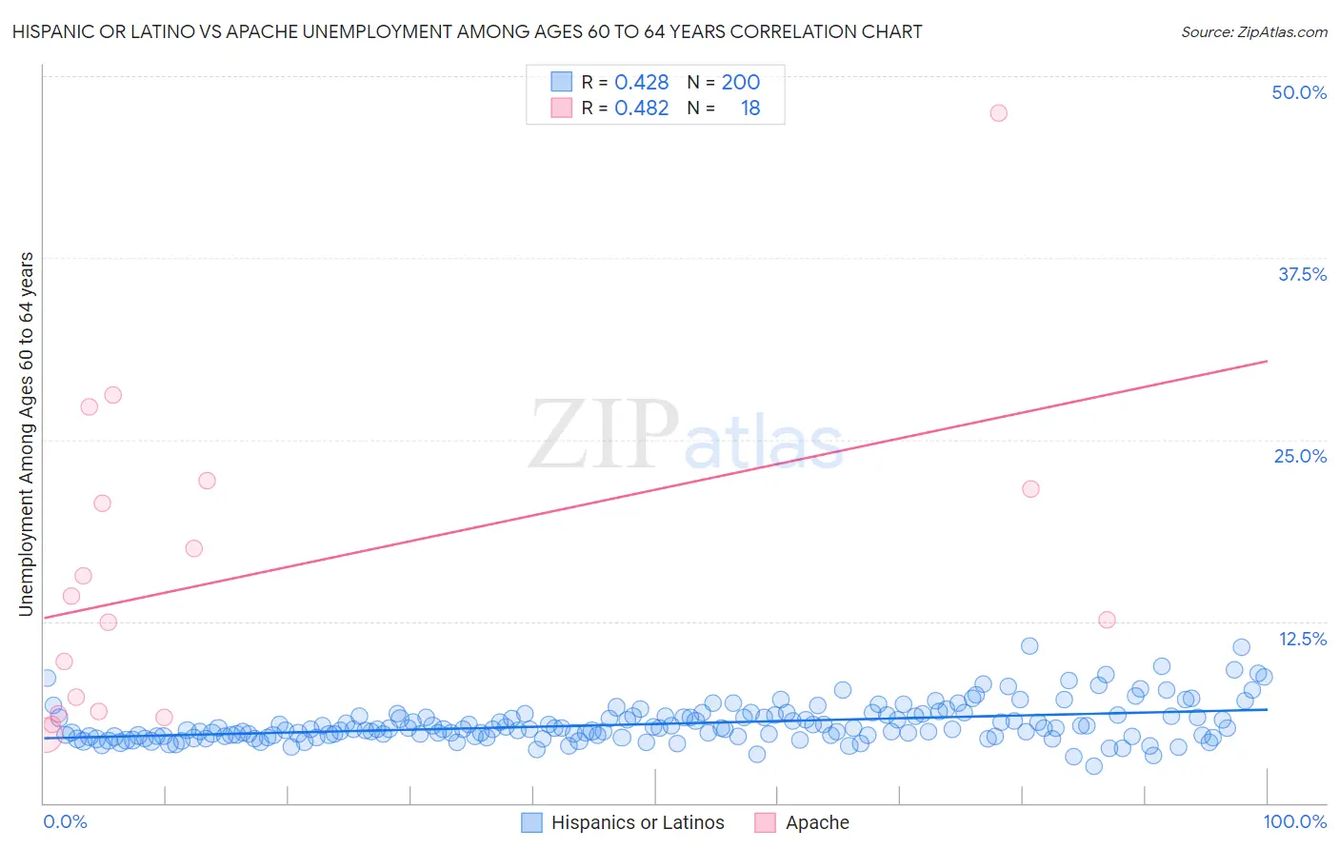This screenshot has width=1339, height=849.
Task: Click the pink Apache legend swatch
Action: [x=765, y=822]
